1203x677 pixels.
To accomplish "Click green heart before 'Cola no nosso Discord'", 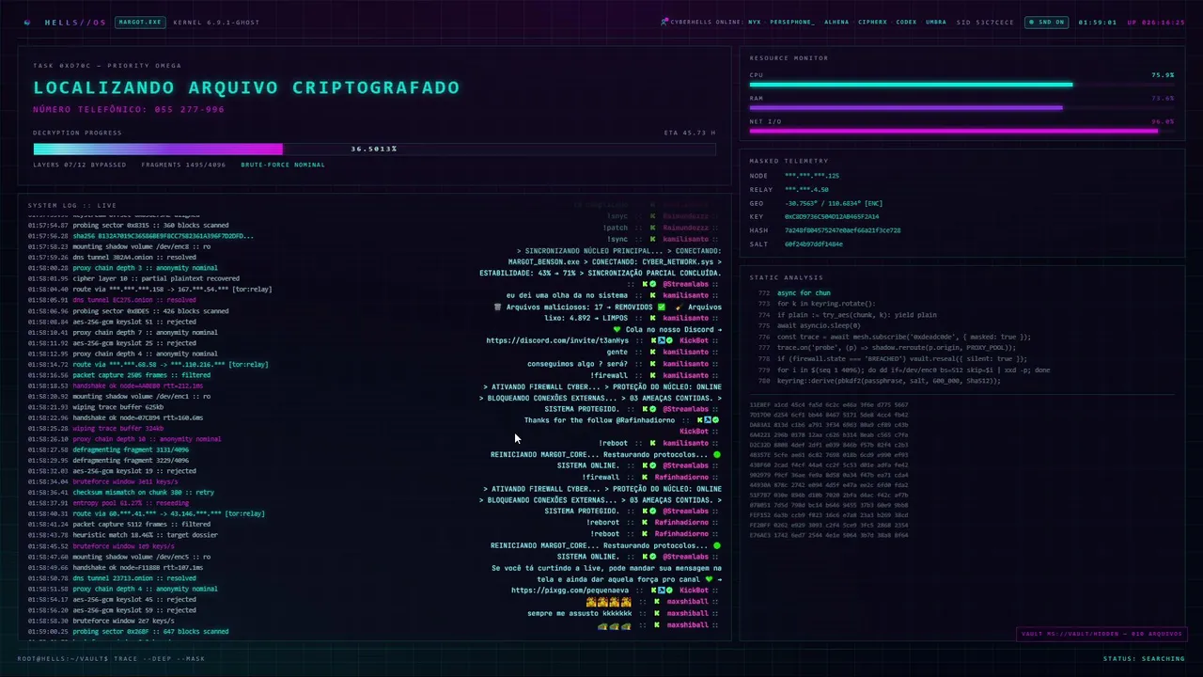I will pyautogui.click(x=617, y=329).
